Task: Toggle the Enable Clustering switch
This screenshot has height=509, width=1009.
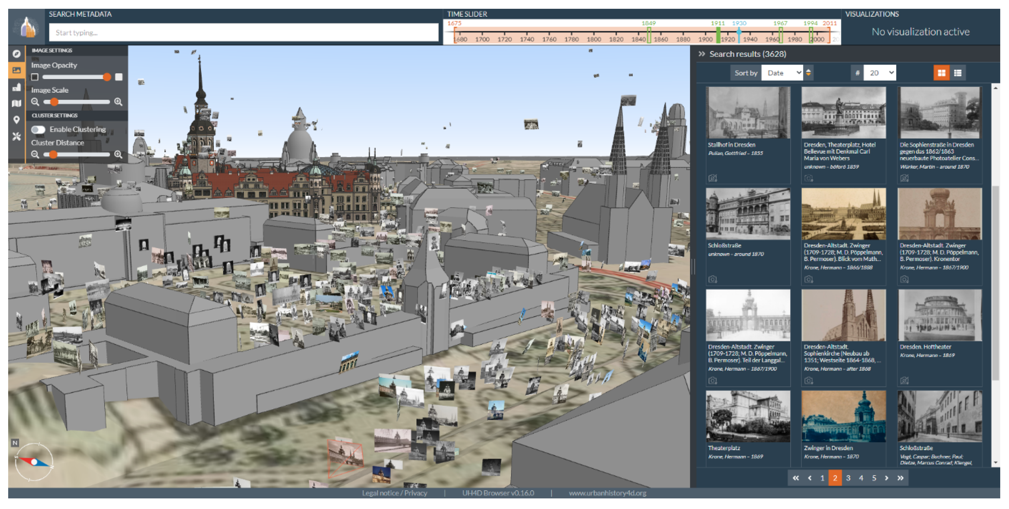Action: pyautogui.click(x=38, y=130)
